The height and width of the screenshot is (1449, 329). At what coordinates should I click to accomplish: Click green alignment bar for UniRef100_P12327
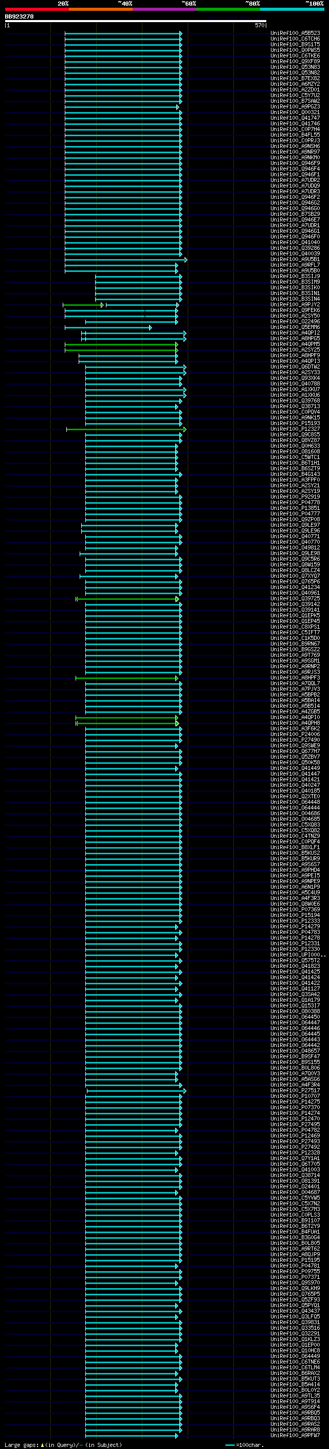(x=126, y=429)
